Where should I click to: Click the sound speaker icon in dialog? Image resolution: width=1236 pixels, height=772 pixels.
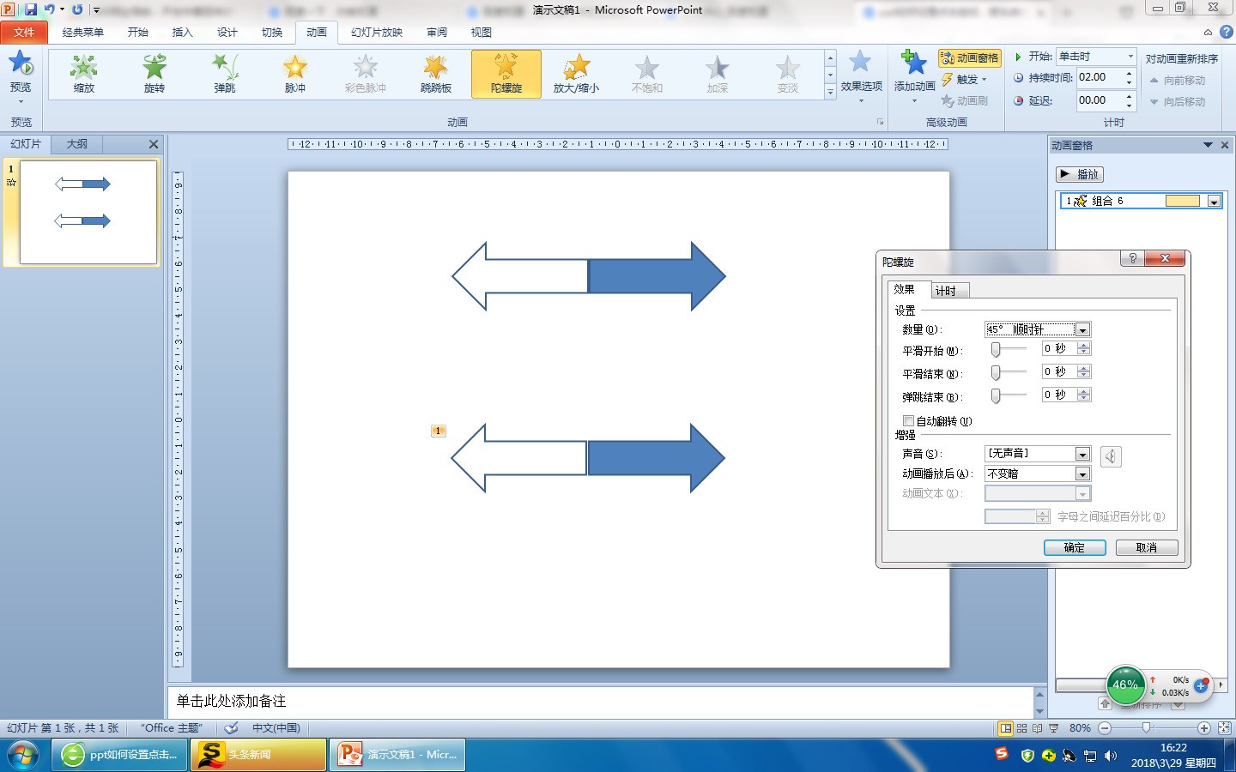[x=1111, y=456]
